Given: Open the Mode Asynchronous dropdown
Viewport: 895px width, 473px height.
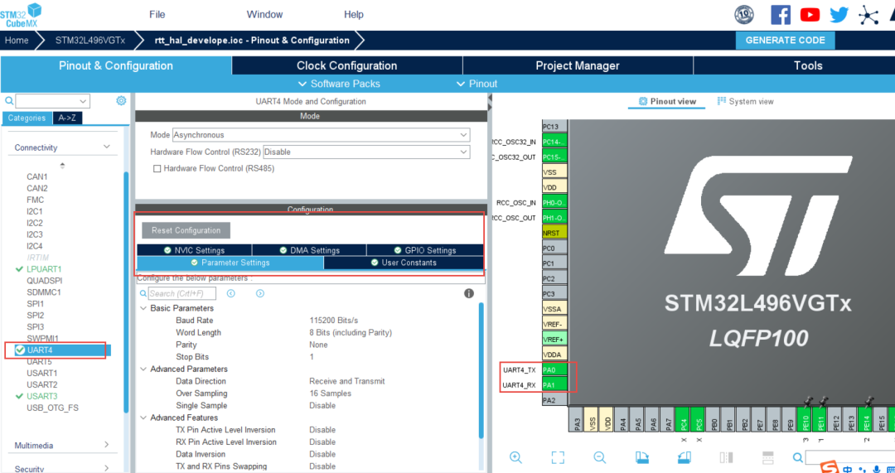Looking at the screenshot, I should (x=322, y=135).
